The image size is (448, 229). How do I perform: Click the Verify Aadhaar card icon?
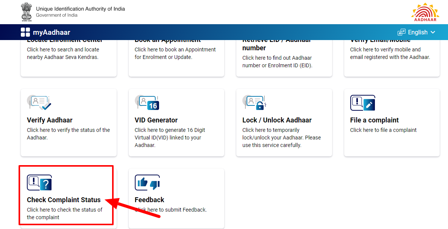tap(39, 103)
